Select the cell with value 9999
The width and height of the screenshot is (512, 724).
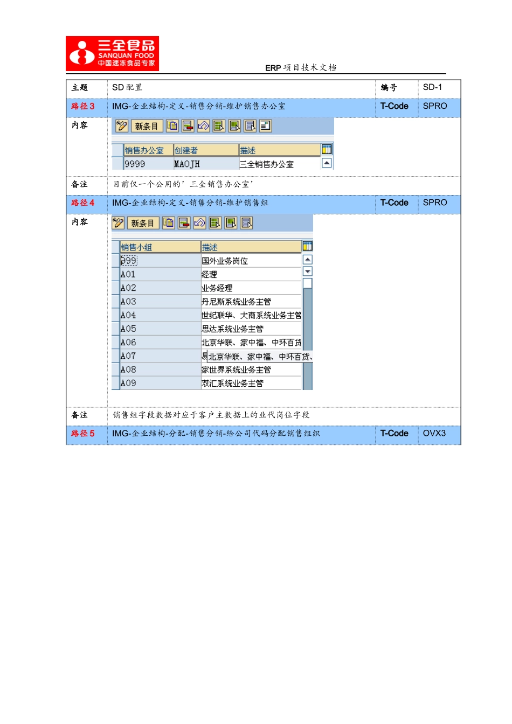click(x=148, y=164)
